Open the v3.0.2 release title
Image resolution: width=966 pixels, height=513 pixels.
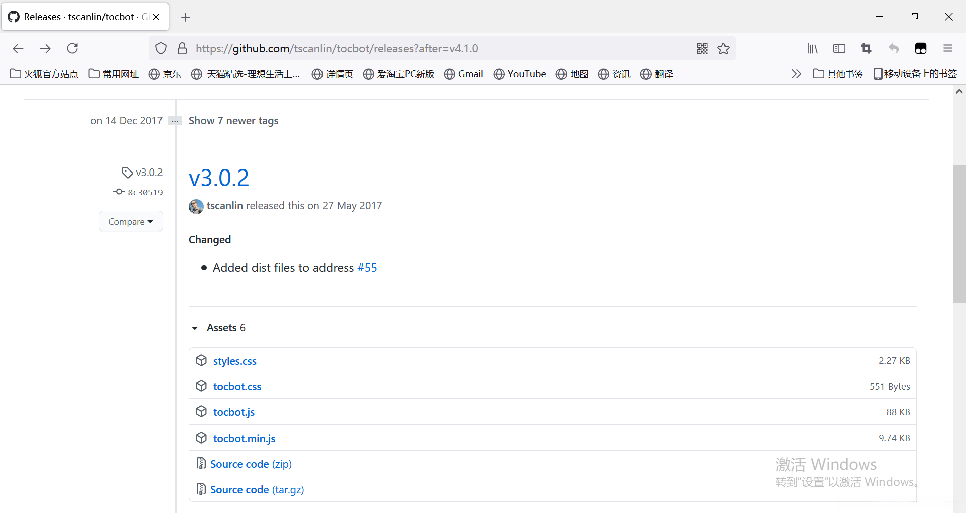pyautogui.click(x=219, y=178)
